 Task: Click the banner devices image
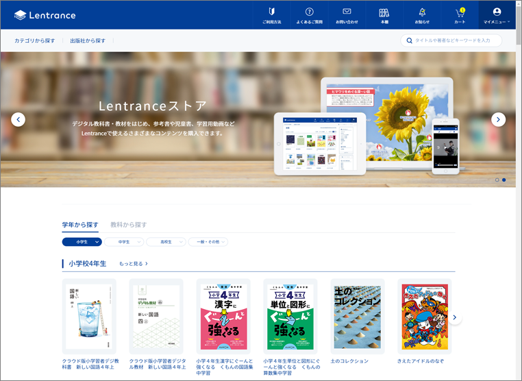pos(366,126)
